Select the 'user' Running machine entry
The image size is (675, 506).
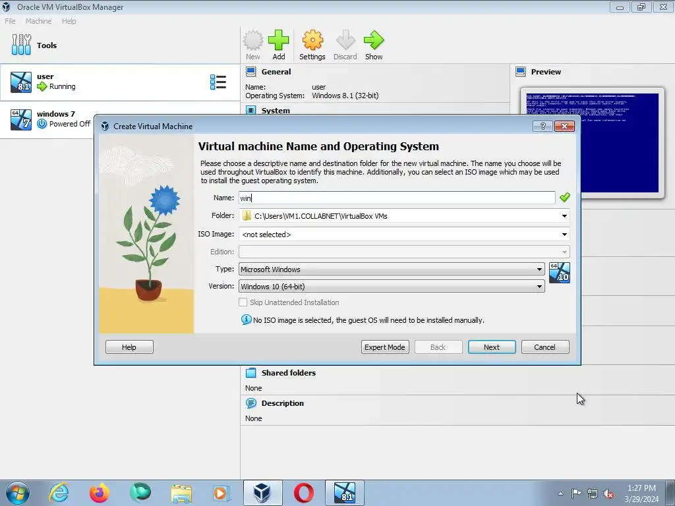pos(120,82)
